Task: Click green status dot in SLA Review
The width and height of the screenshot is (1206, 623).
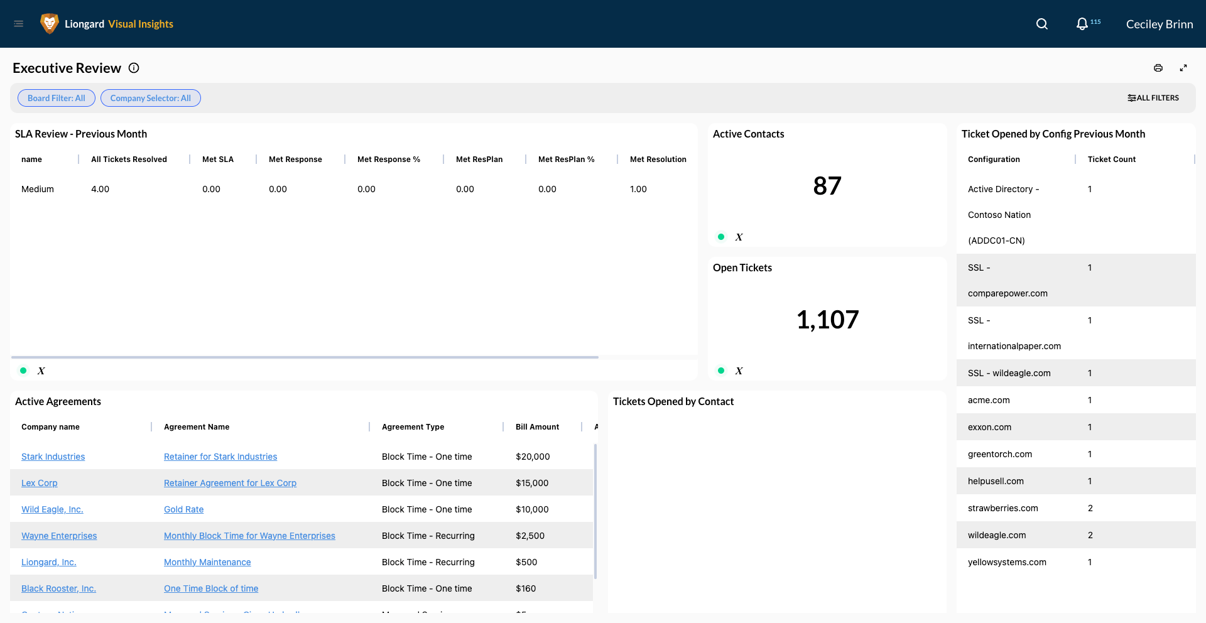Action: 23,371
